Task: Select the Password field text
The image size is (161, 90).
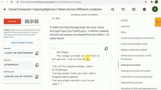Action: pos(19,64)
